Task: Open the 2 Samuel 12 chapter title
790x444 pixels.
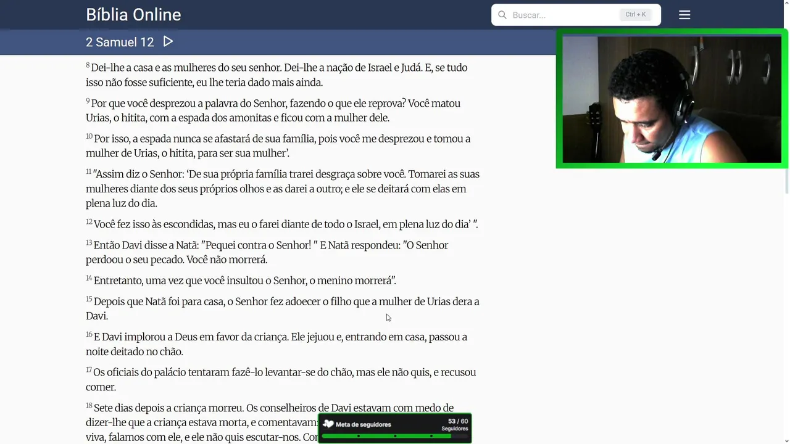Action: [120, 42]
